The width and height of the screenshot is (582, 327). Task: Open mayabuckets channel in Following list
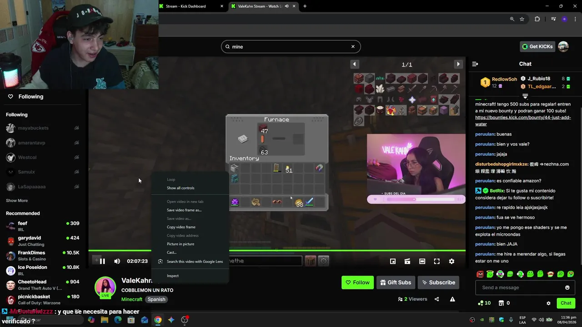click(43, 128)
